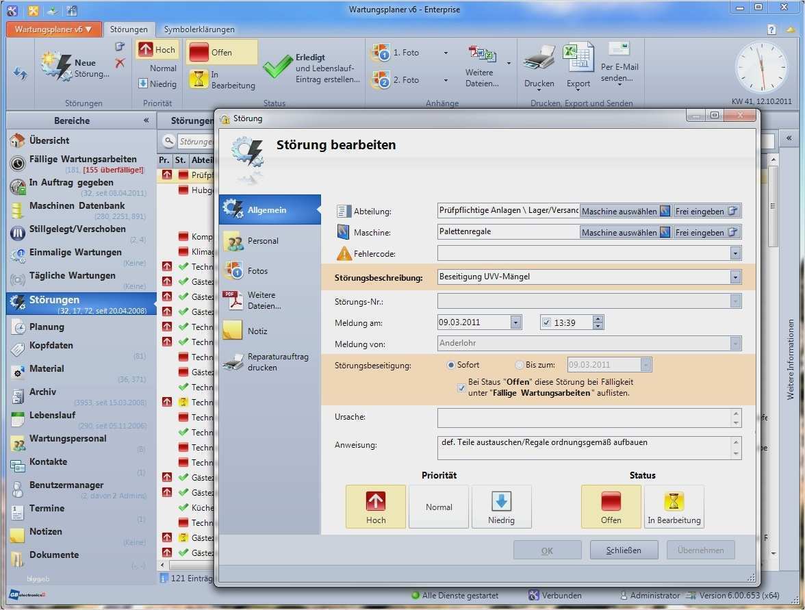Select the Bis zum radio button
This screenshot has height=610, width=805.
(519, 365)
